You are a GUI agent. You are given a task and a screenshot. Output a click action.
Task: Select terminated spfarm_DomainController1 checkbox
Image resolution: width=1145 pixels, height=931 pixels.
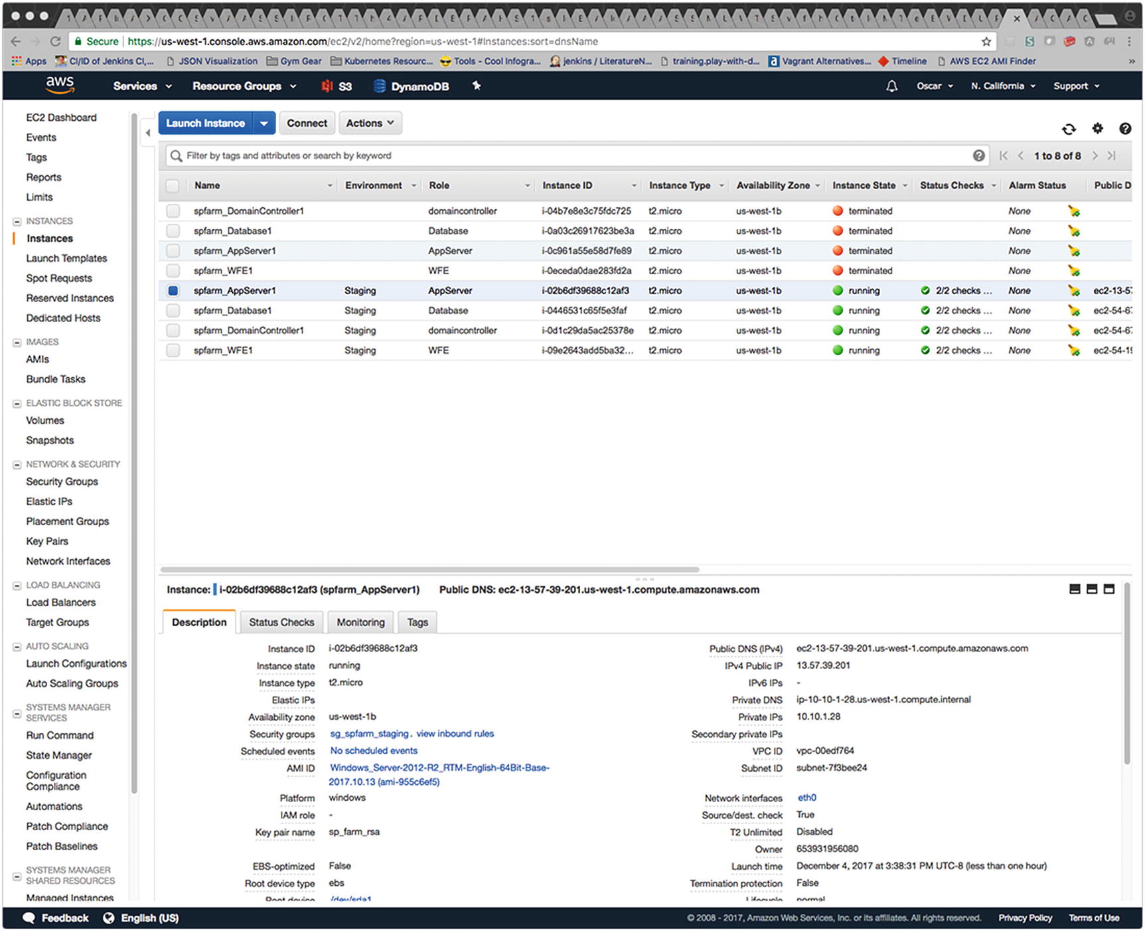173,211
